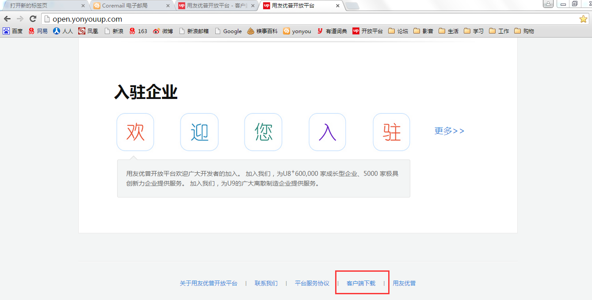
Task: Select the active 用友优普开放平台 tab
Action: 301,6
